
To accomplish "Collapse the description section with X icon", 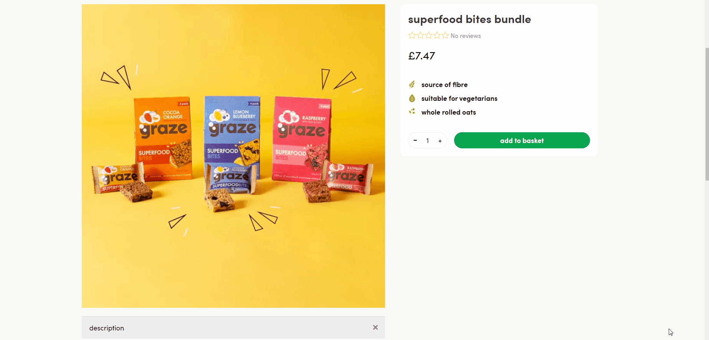I will (x=375, y=327).
